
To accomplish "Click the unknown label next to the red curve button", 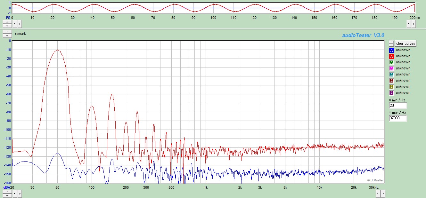I will [403, 56].
